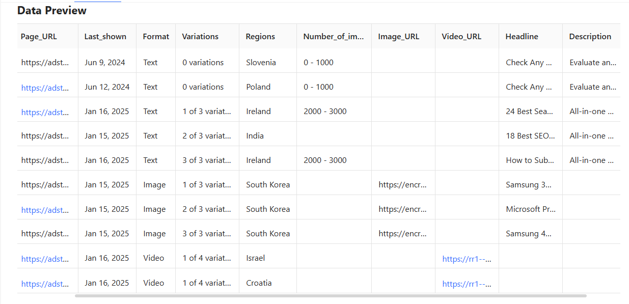
Task: Click the Data Preview heading
Action: tap(51, 10)
